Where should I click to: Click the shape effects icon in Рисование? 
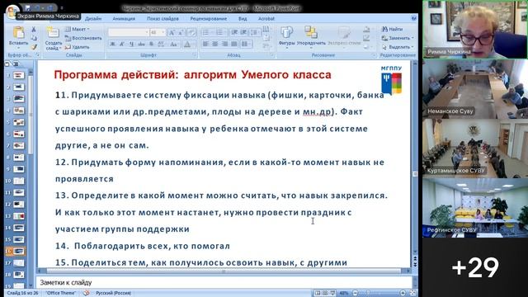pyautogui.click(x=366, y=47)
